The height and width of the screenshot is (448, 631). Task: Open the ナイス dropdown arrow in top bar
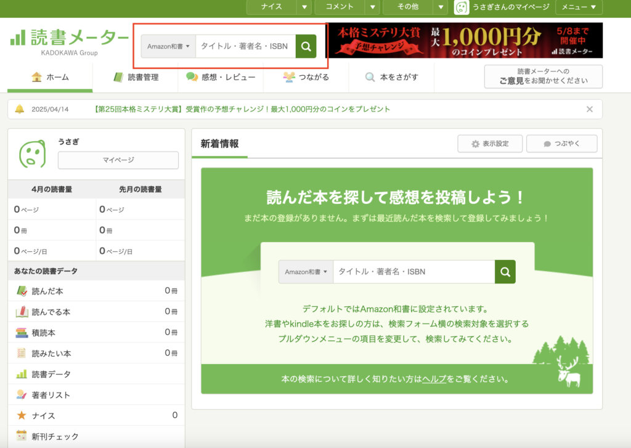pos(304,7)
